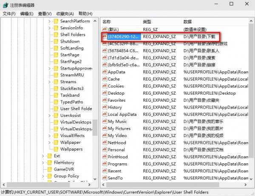255x196 pixels.
Task: Click the Registry Editor app icon in title bar
Action: [5, 5]
